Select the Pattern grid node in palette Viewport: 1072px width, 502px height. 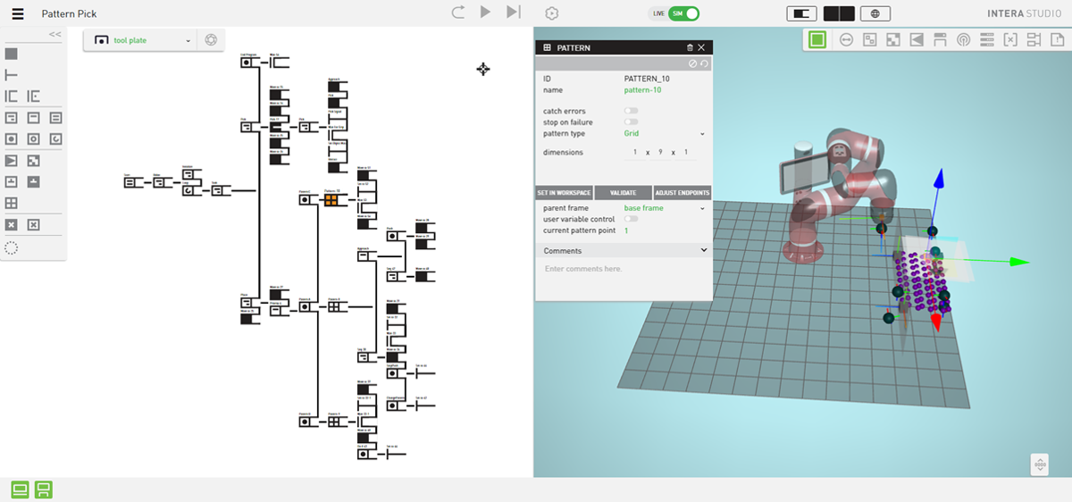tap(12, 204)
